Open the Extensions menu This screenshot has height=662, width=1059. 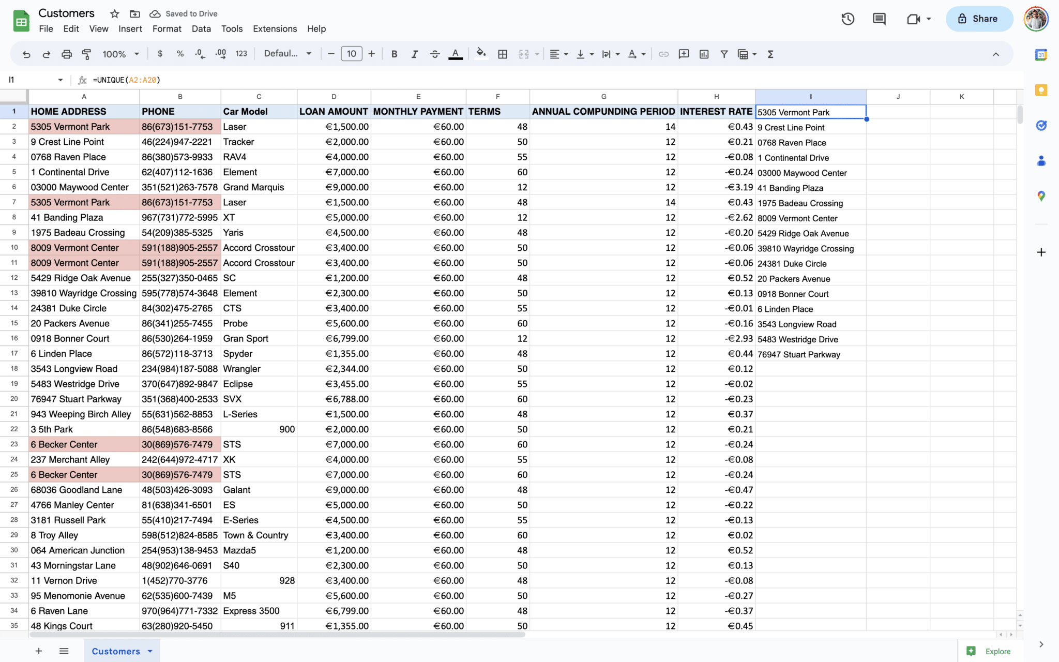[275, 29]
